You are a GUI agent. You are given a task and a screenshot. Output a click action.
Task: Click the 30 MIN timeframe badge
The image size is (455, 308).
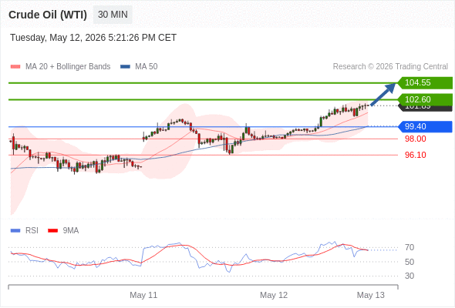click(113, 15)
